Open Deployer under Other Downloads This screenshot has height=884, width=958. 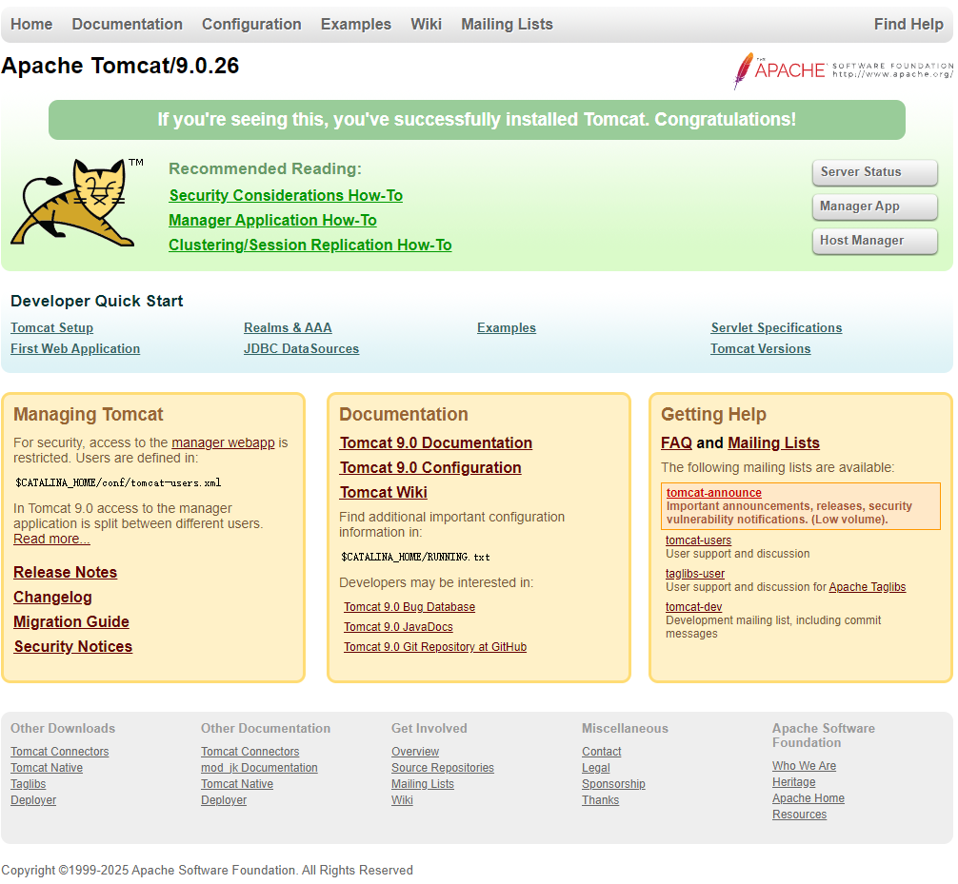pos(33,799)
